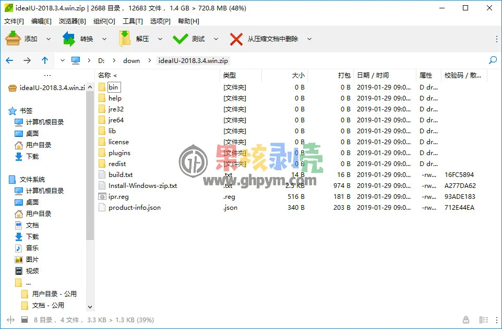Sort by the 打包 column header
The width and height of the screenshot is (502, 329).
(x=331, y=75)
